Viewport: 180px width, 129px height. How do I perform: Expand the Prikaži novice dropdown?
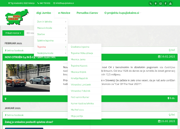coord(13,33)
